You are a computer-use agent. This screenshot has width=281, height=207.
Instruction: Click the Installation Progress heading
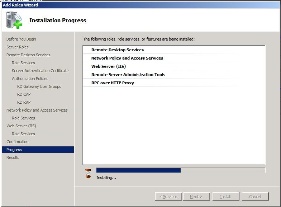pyautogui.click(x=58, y=20)
